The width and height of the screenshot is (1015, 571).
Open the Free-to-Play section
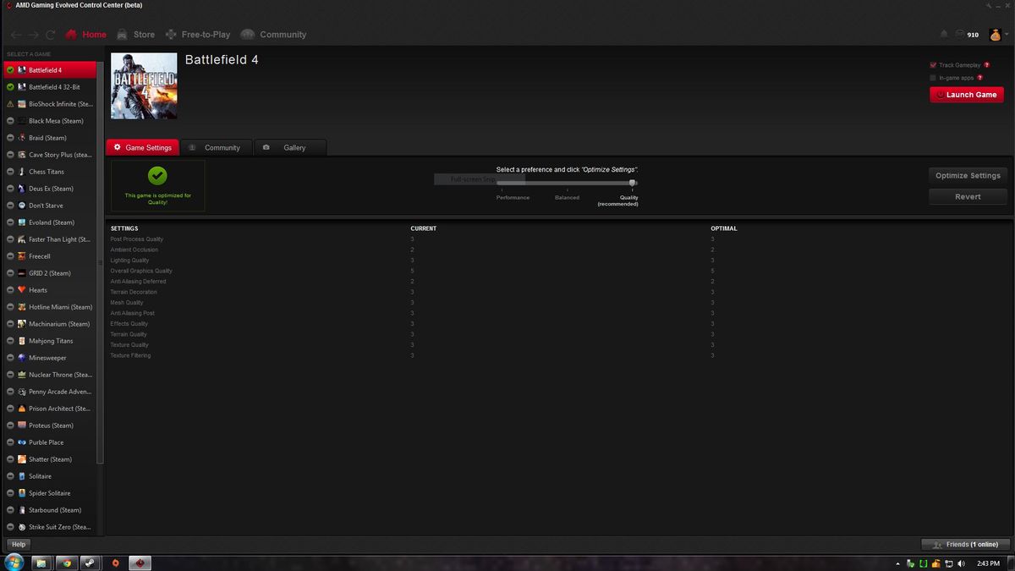(205, 35)
